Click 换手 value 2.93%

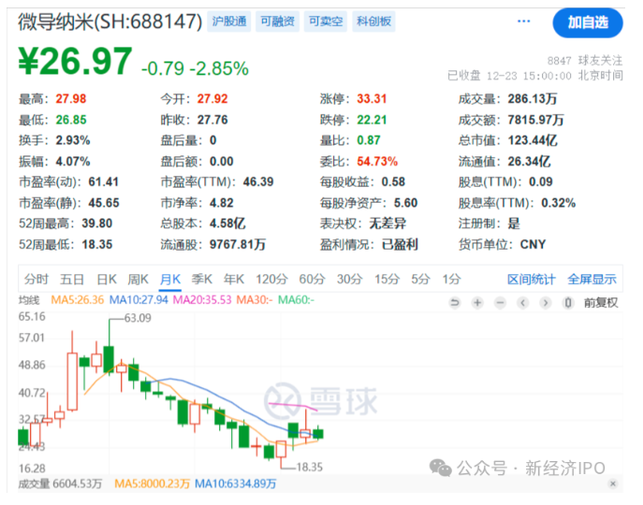tap(73, 140)
